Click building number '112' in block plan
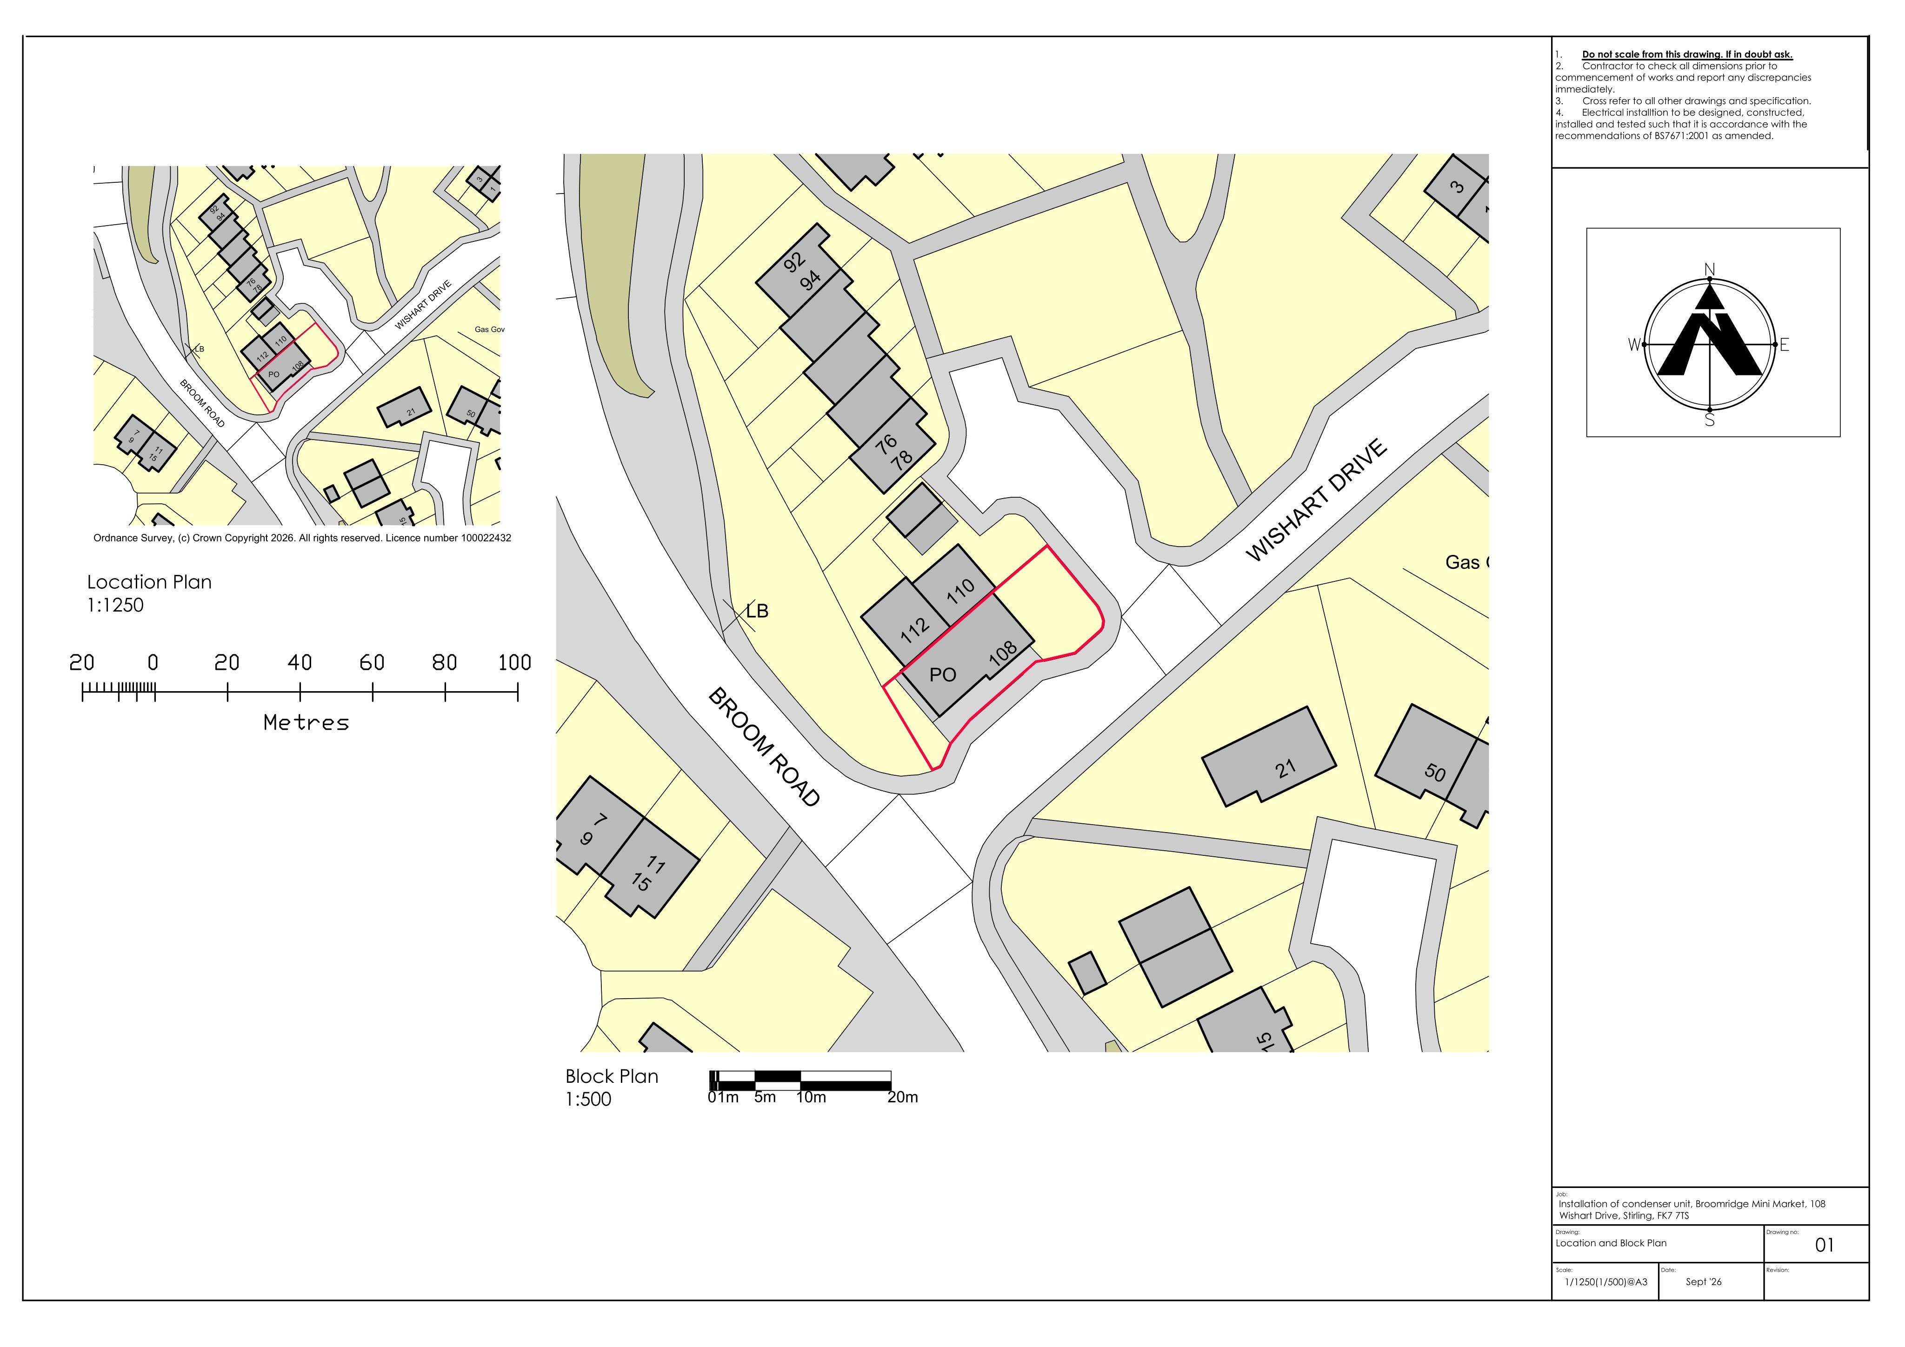 [914, 631]
